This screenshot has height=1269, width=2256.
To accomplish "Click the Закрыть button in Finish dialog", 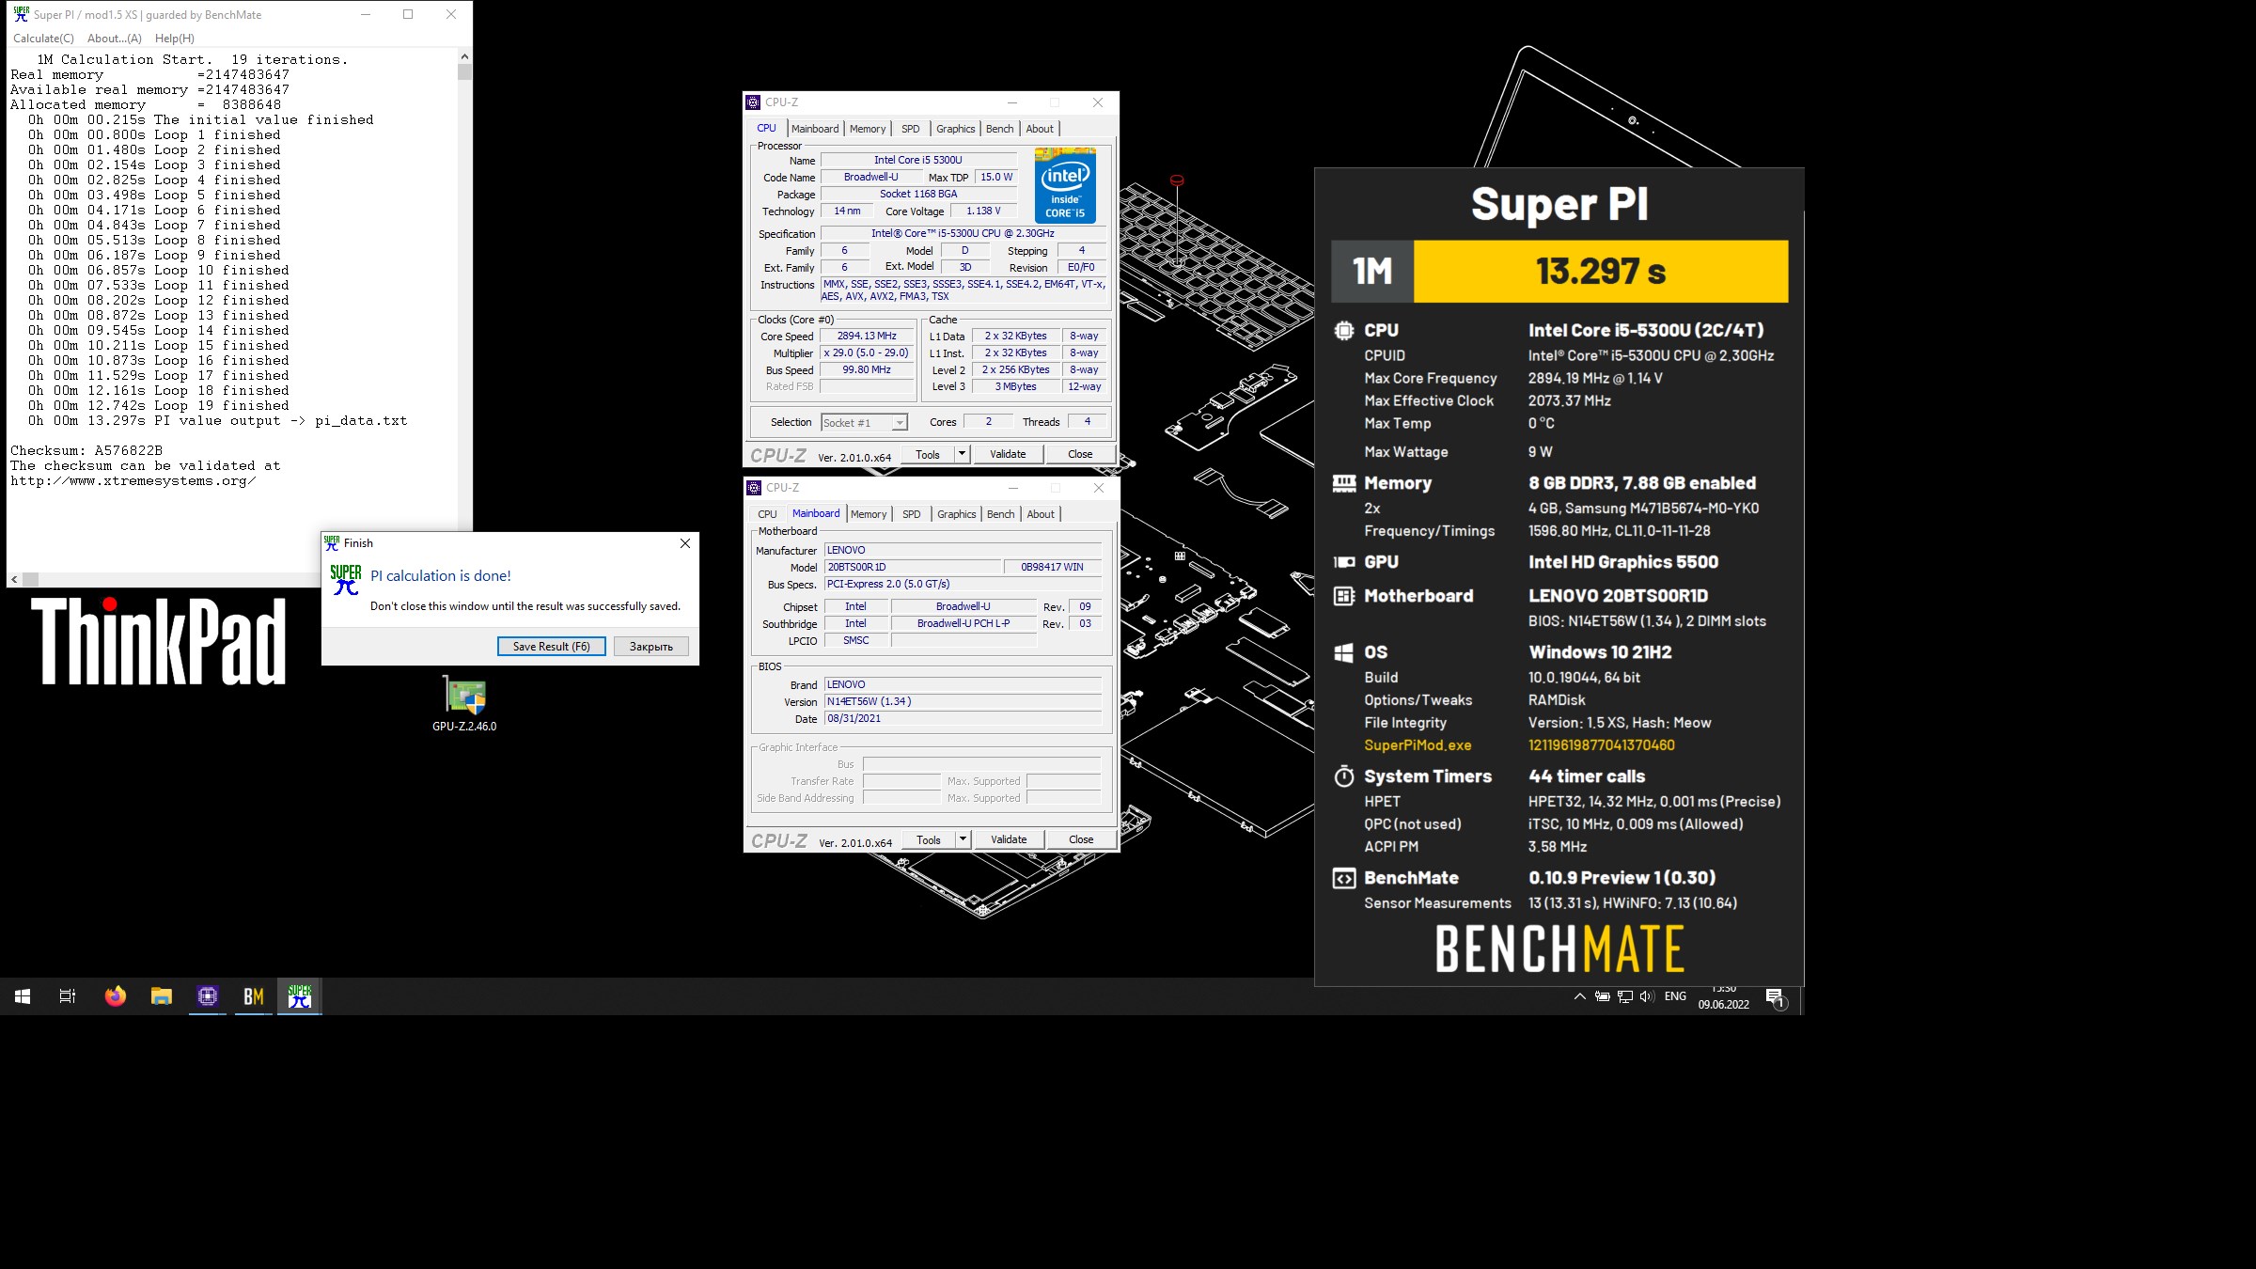I will click(651, 647).
